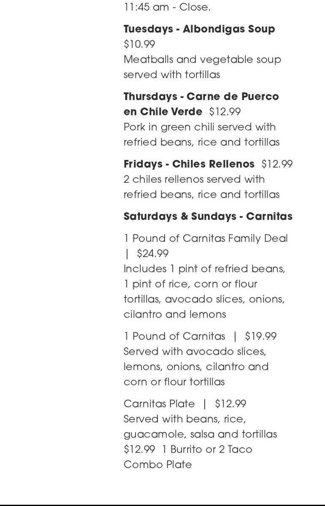Click the meatballs and vegetable soup description
This screenshot has height=506, width=325.
click(202, 67)
